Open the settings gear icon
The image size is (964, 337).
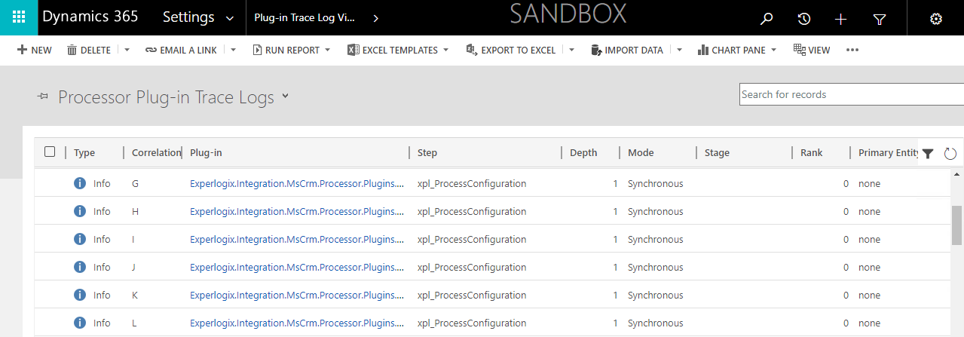coord(936,19)
